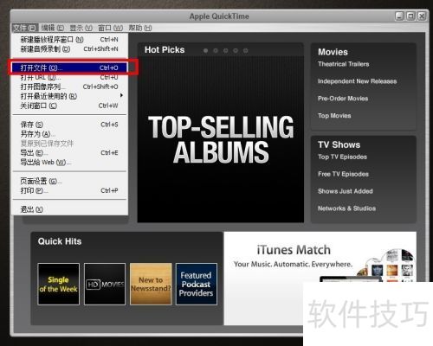Select 新建音频录制 menu entry
Screen dimensions: 433x346
(x=69, y=49)
